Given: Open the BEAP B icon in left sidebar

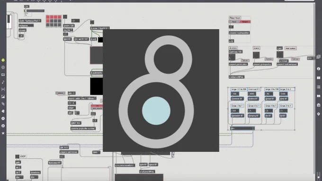Looking at the screenshot, I should point(3,126).
